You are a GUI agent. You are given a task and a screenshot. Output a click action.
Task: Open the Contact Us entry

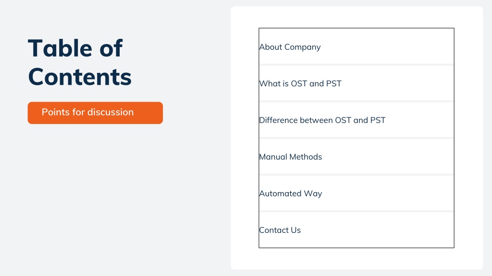tap(357, 230)
